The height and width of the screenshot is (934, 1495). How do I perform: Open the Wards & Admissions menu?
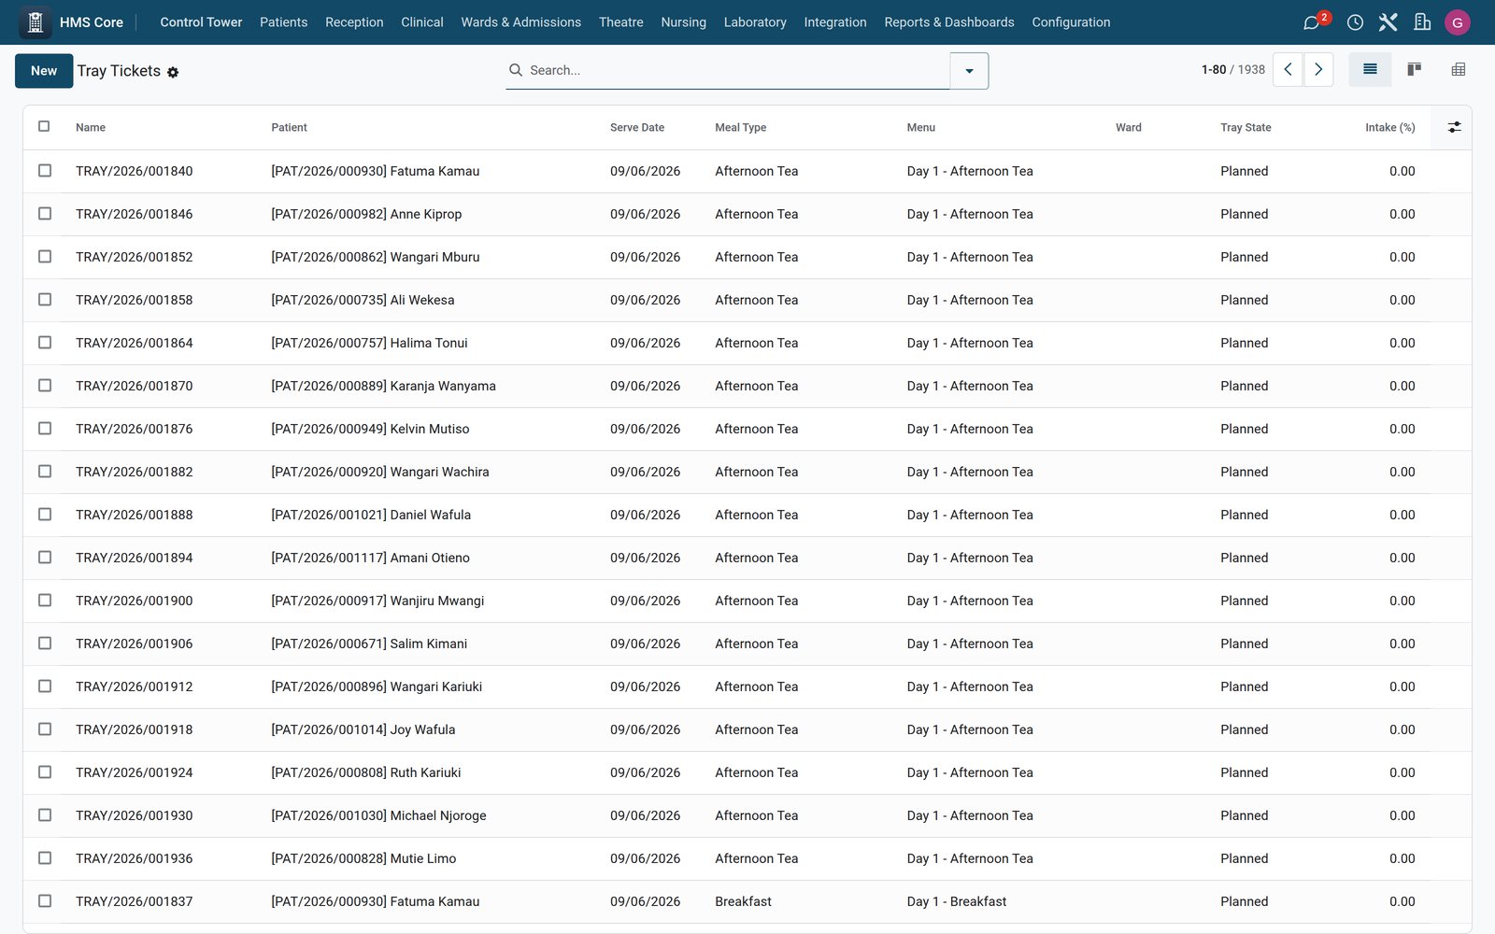click(x=520, y=22)
